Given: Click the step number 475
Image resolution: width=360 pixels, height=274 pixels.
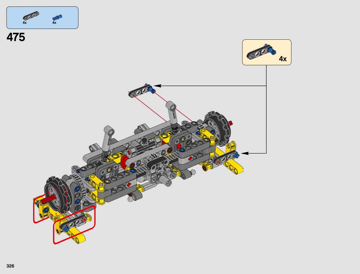Looking at the screenshot, I should pyautogui.click(x=16, y=37).
